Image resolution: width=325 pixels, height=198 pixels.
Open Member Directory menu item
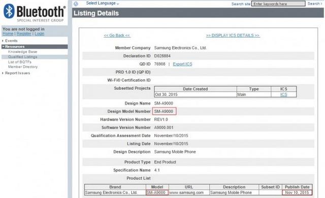point(23,67)
